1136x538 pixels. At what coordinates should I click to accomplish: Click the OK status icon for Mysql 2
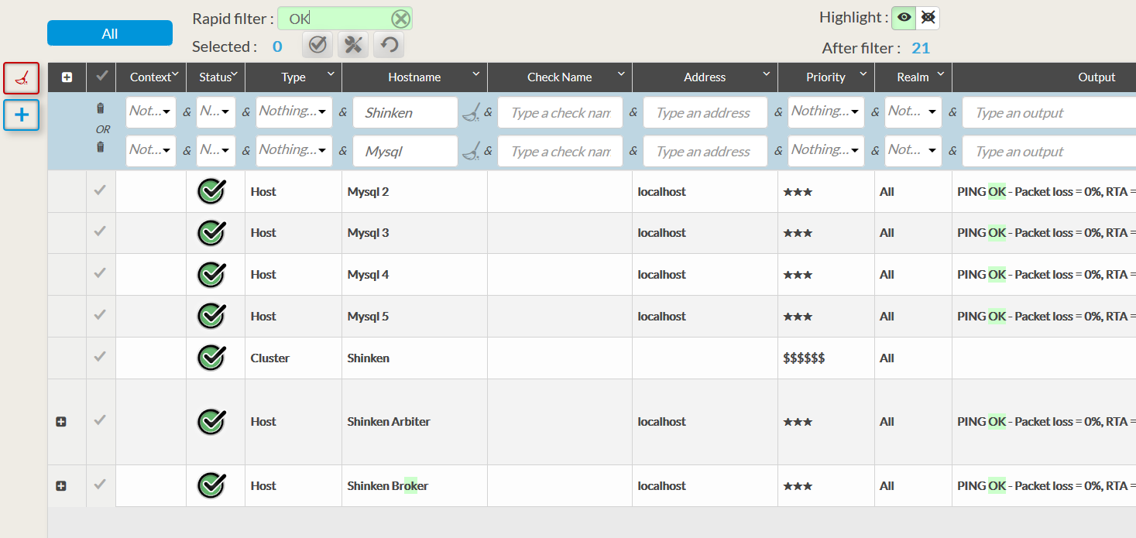211,191
